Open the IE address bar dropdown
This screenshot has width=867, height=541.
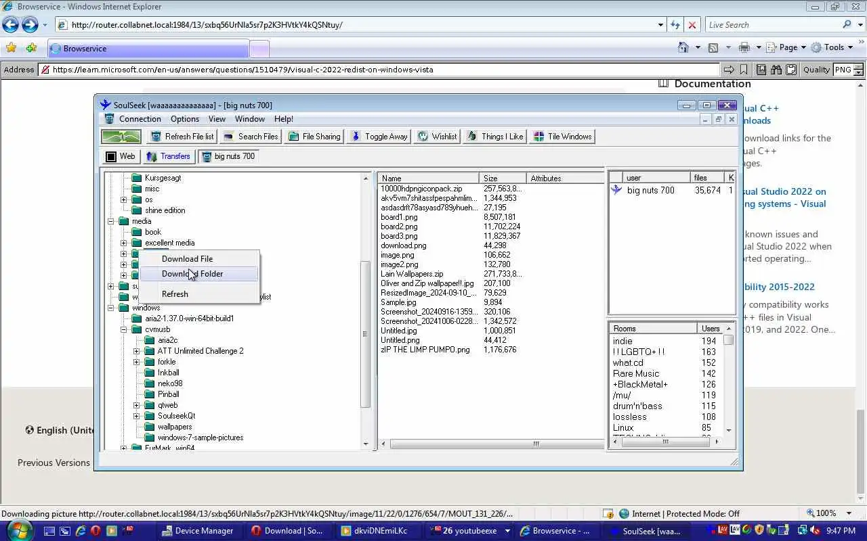pyautogui.click(x=660, y=25)
